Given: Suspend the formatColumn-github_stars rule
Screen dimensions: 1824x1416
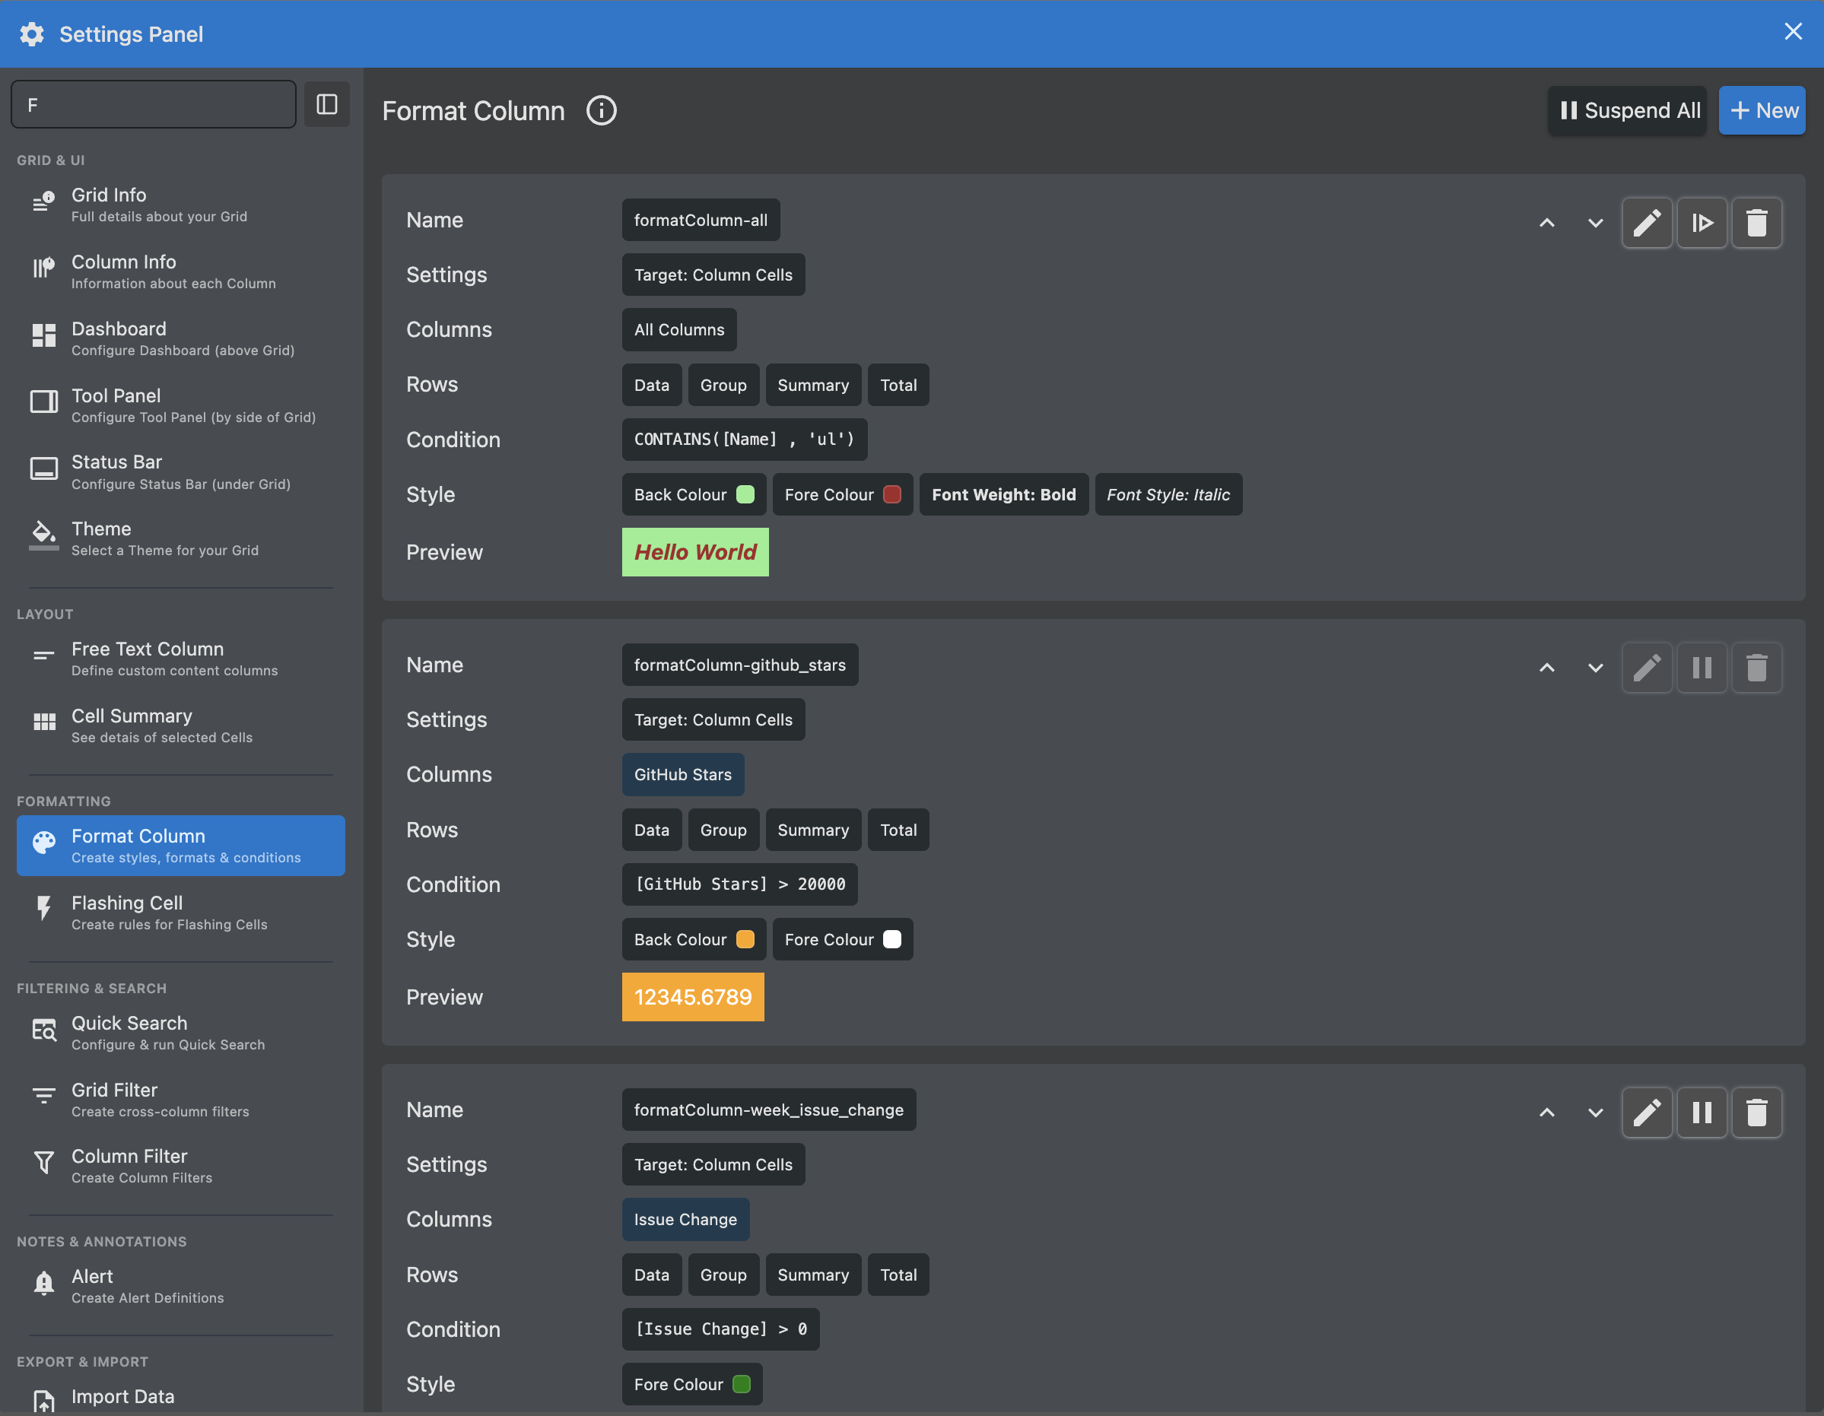Looking at the screenshot, I should pyautogui.click(x=1702, y=668).
